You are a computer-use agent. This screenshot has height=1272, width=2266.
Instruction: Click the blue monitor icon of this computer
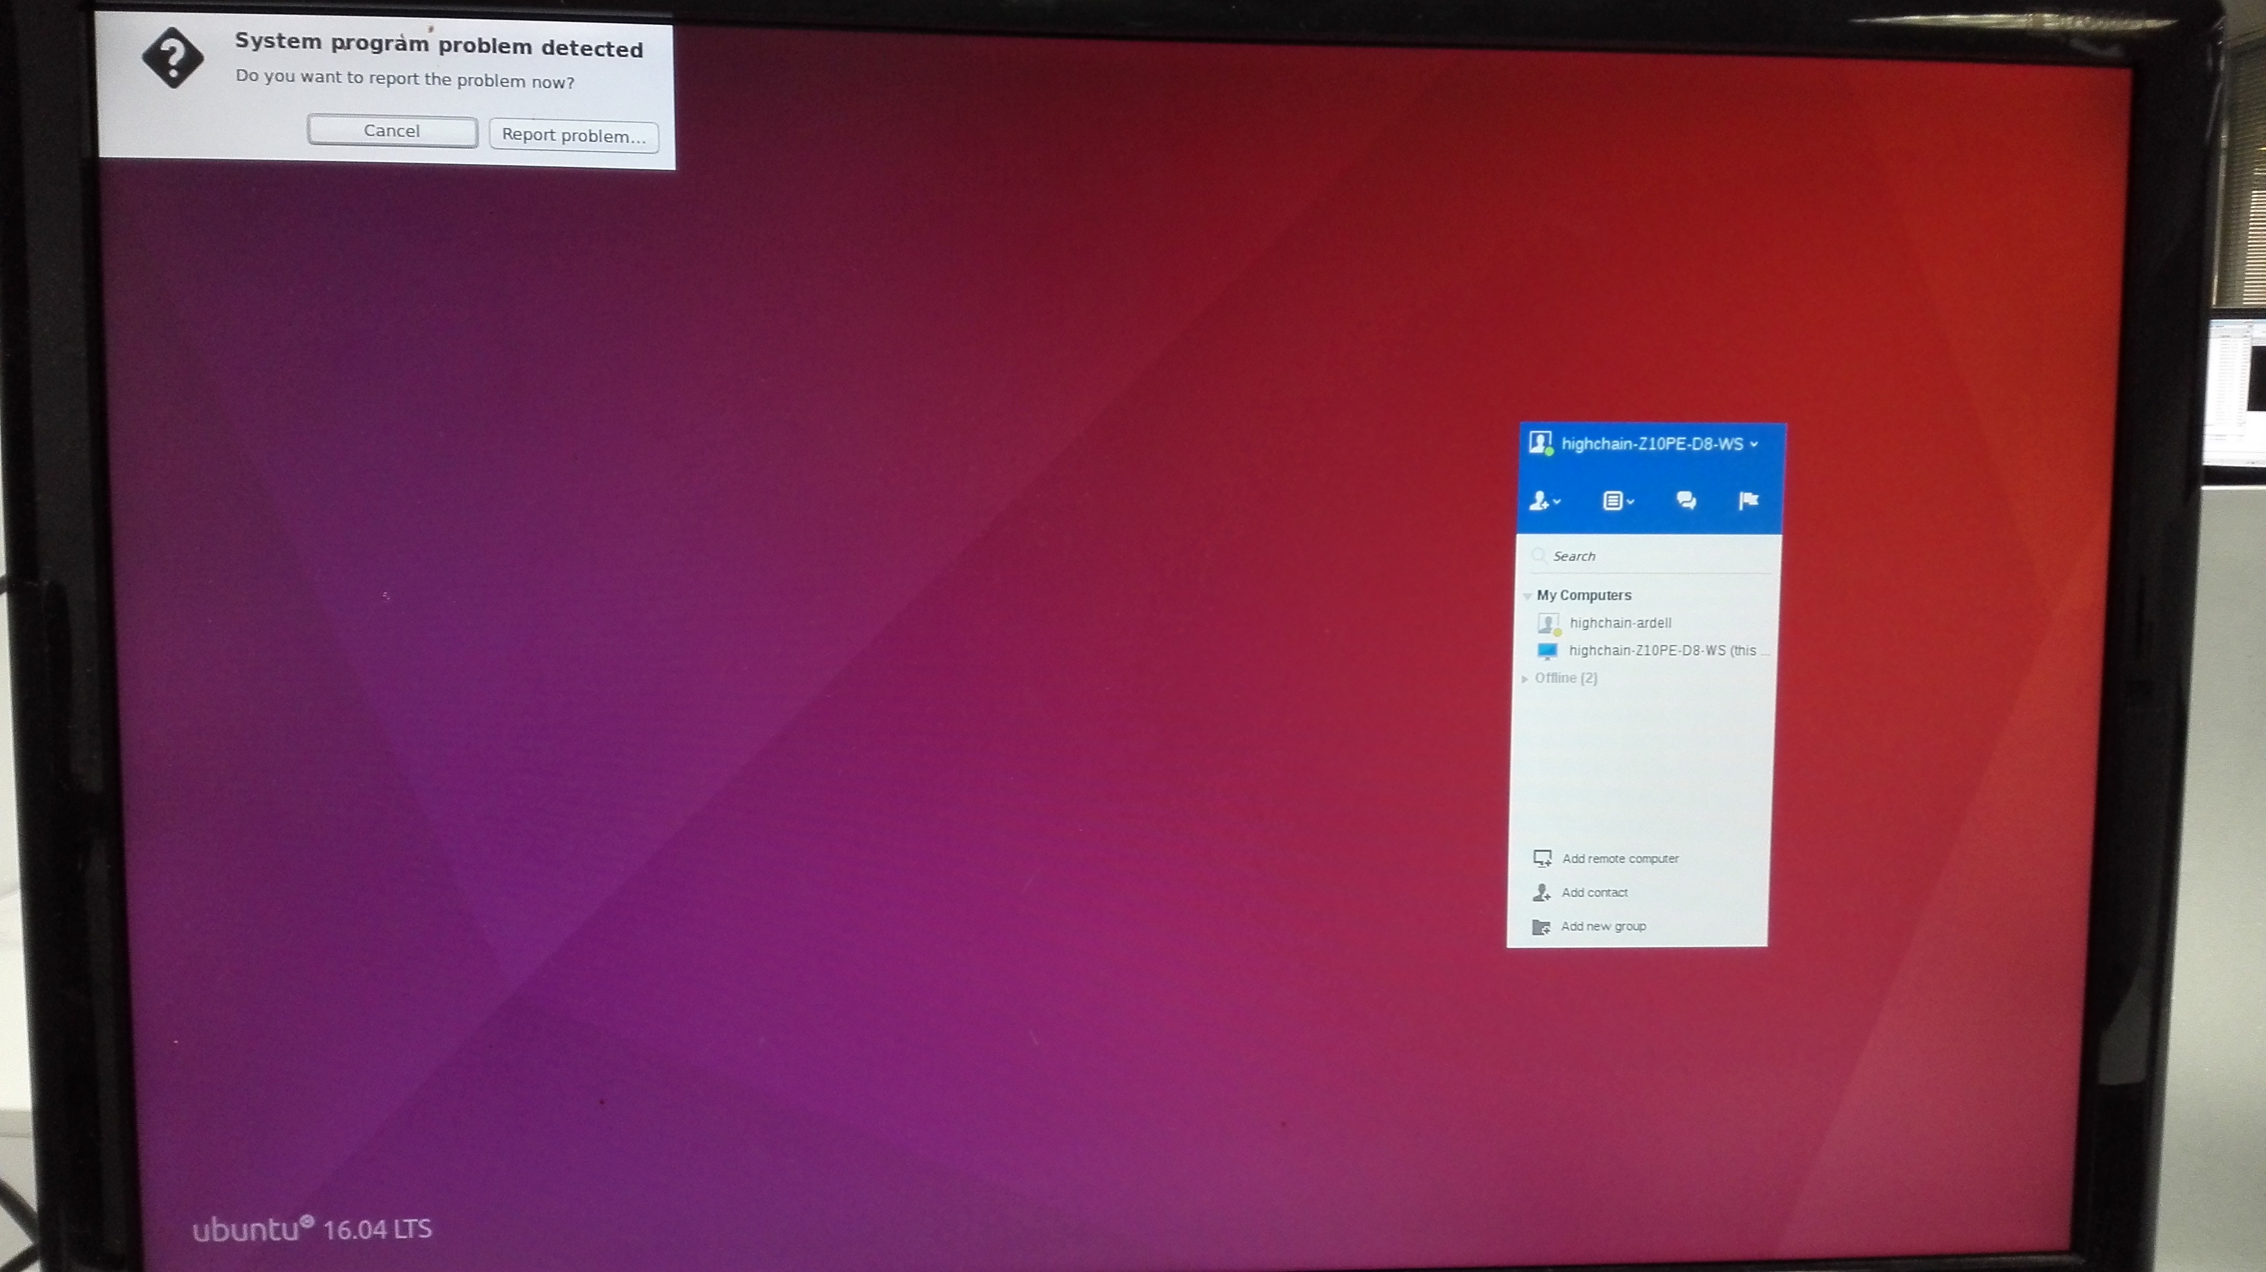click(1546, 651)
